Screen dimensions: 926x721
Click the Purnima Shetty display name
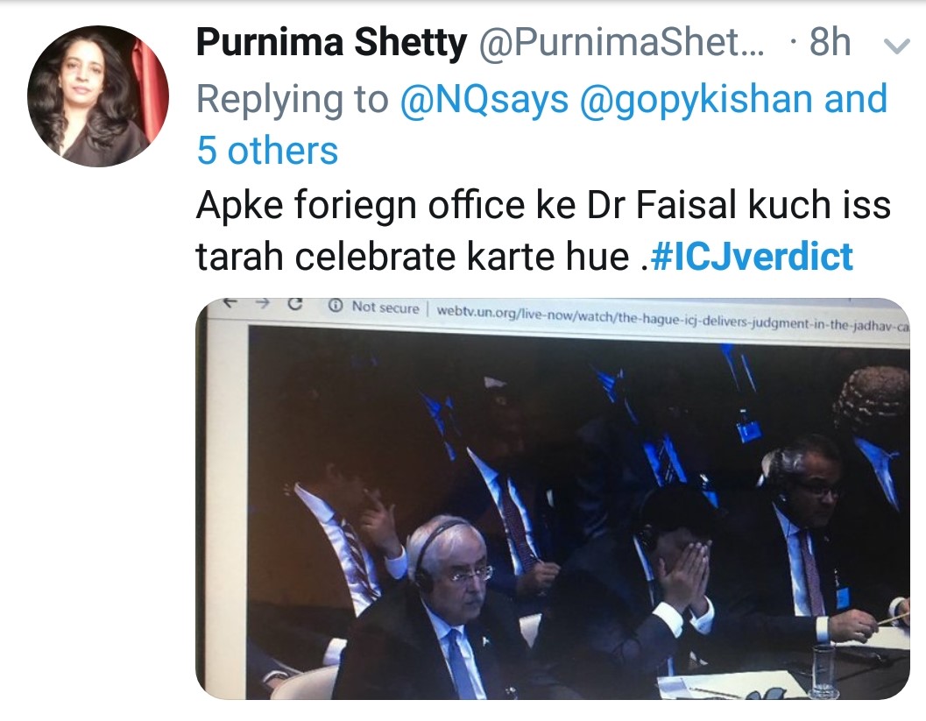(331, 43)
